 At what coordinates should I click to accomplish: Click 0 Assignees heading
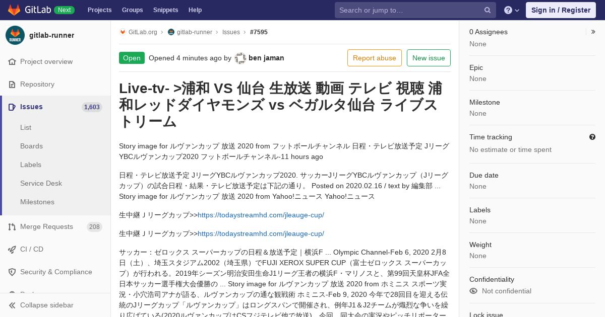tap(489, 32)
